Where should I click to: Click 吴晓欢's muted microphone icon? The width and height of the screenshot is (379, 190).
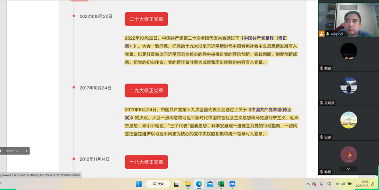click(x=322, y=103)
